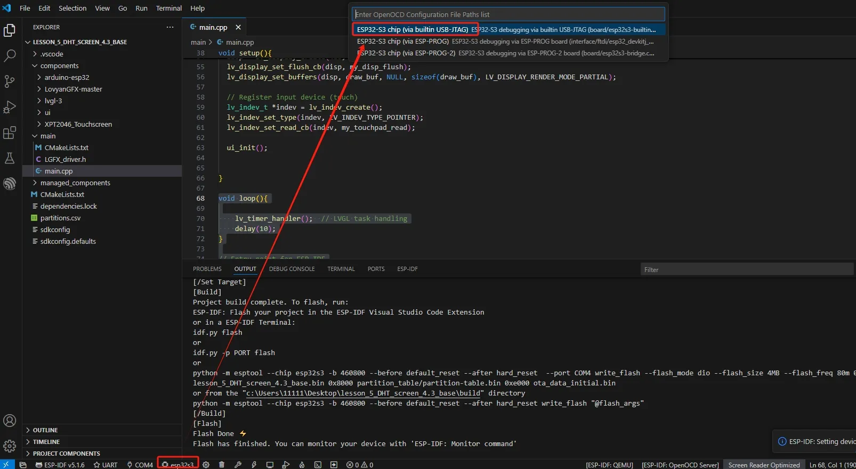Screen dimensions: 856x469
Task: Open Run and Debug view
Action: point(10,107)
